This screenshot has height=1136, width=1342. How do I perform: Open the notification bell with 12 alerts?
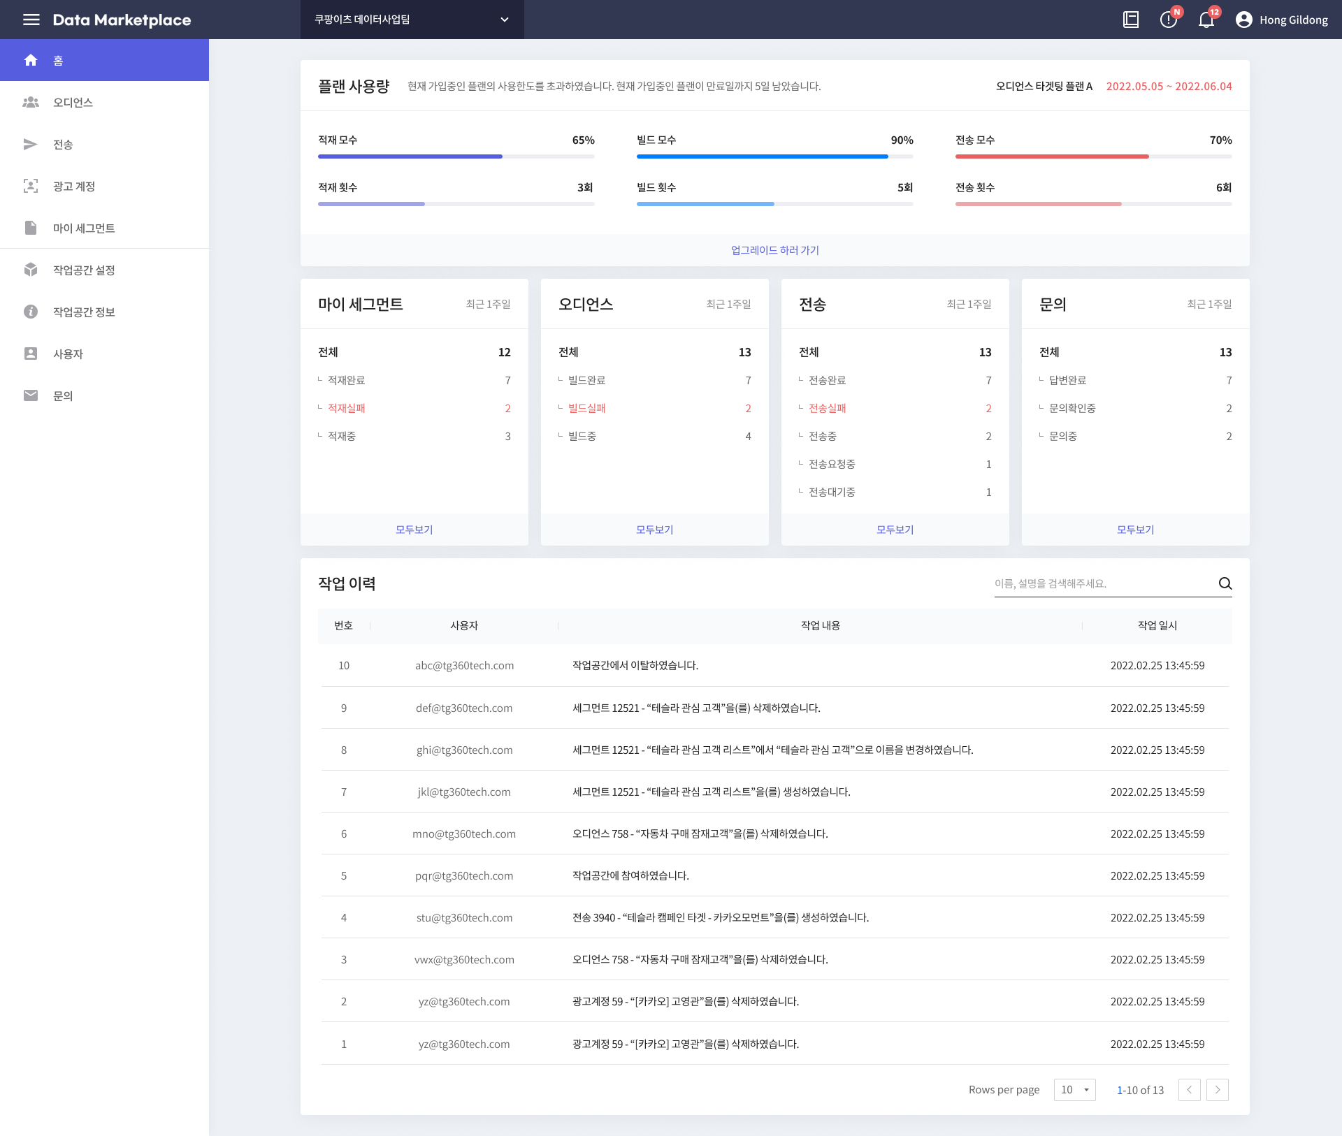pyautogui.click(x=1206, y=20)
